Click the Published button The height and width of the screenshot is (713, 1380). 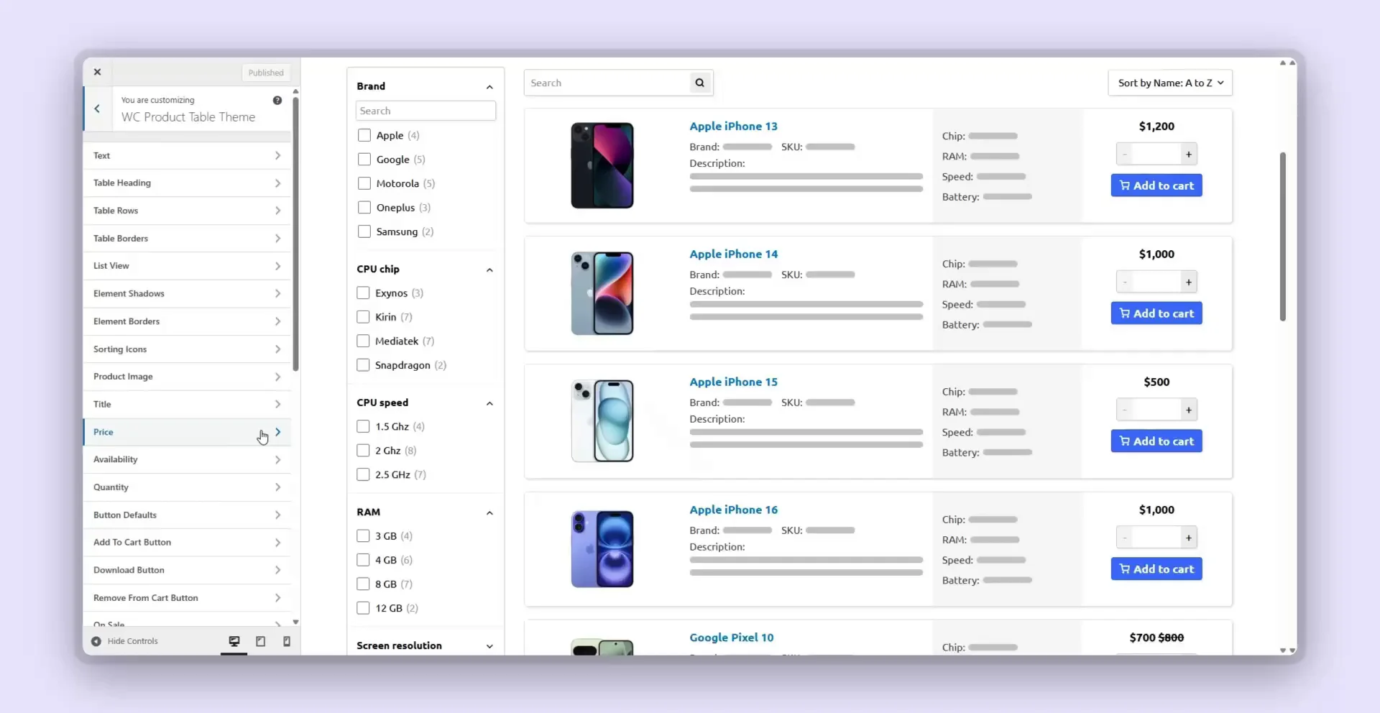[266, 73]
